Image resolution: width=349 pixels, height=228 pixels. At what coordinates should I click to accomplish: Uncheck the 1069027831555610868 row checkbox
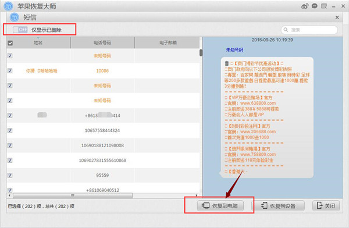coord(10,160)
